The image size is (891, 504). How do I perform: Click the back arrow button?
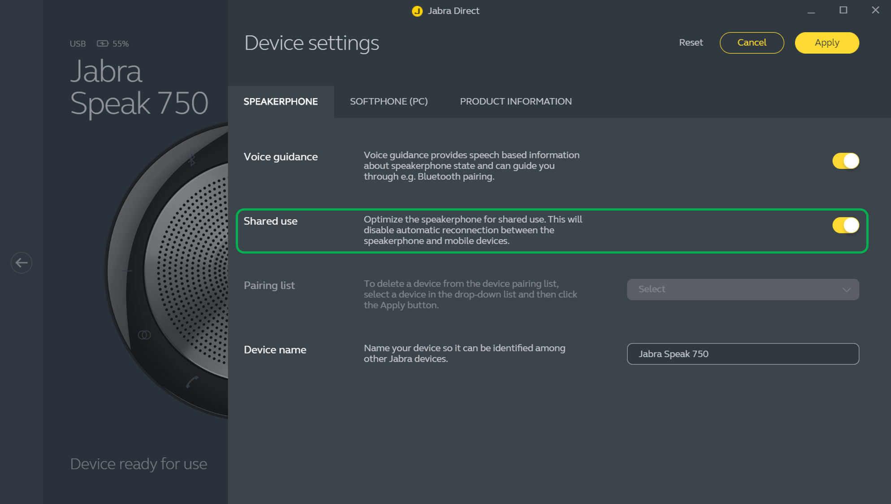(x=21, y=263)
